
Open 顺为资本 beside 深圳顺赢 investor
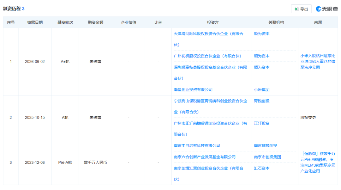pyautogui.click(x=262, y=67)
